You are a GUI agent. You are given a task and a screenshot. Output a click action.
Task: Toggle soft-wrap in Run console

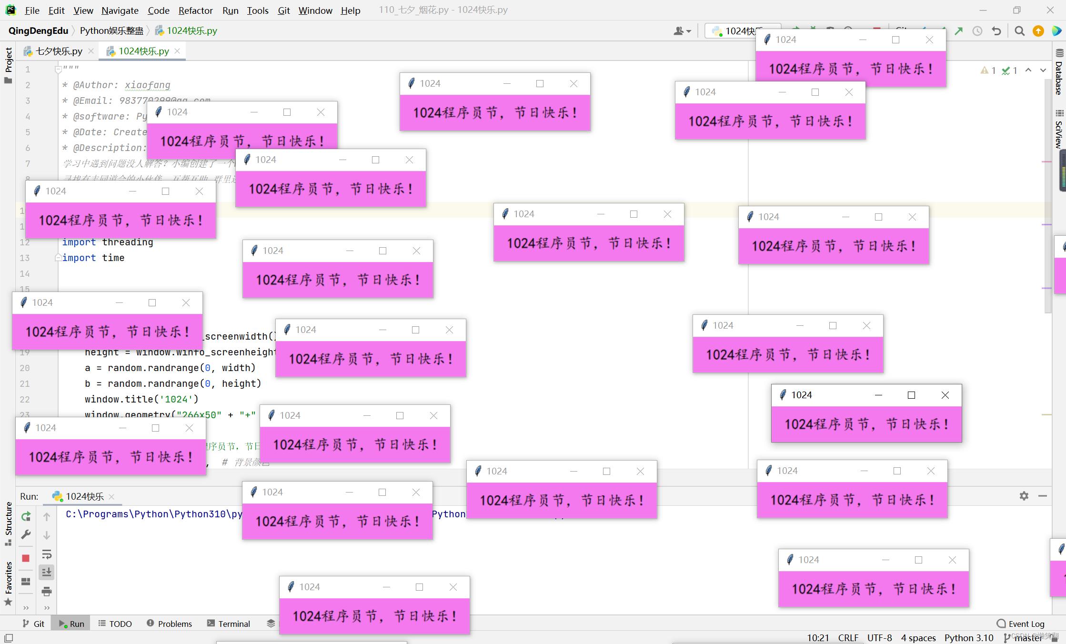47,554
